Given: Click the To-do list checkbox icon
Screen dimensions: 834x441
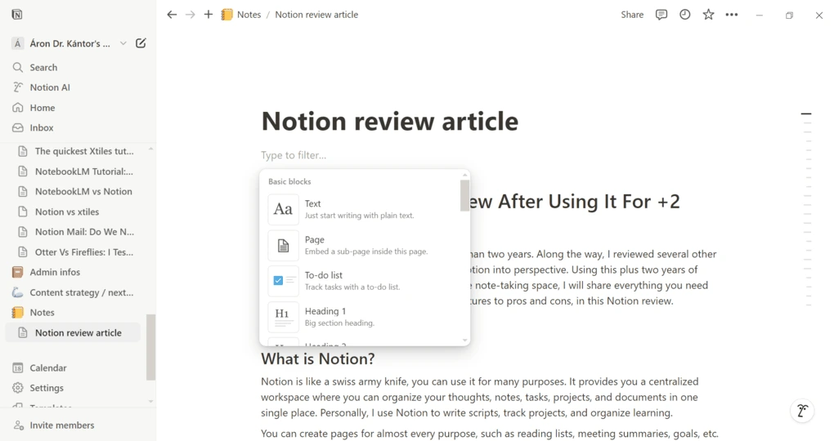Looking at the screenshot, I should 283,281.
